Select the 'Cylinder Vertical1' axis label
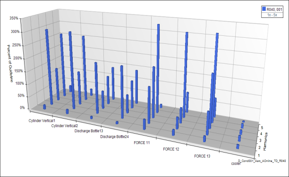Image resolution: width=289 pixels, height=177 pixels. point(42,121)
